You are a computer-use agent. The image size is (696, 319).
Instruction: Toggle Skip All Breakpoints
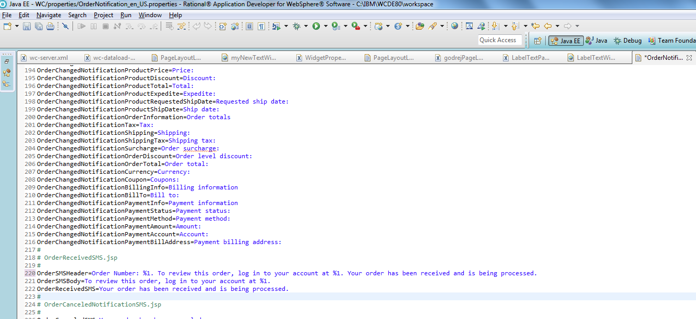pos(66,26)
